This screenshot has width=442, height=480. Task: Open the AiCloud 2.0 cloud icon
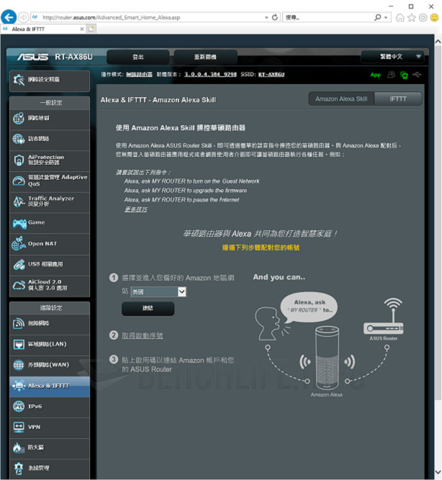tap(19, 285)
